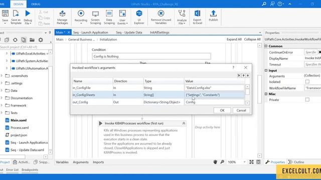Expand the Data folder
Image resolution: width=321 pixels, height=180 pixels.
click(2, 90)
